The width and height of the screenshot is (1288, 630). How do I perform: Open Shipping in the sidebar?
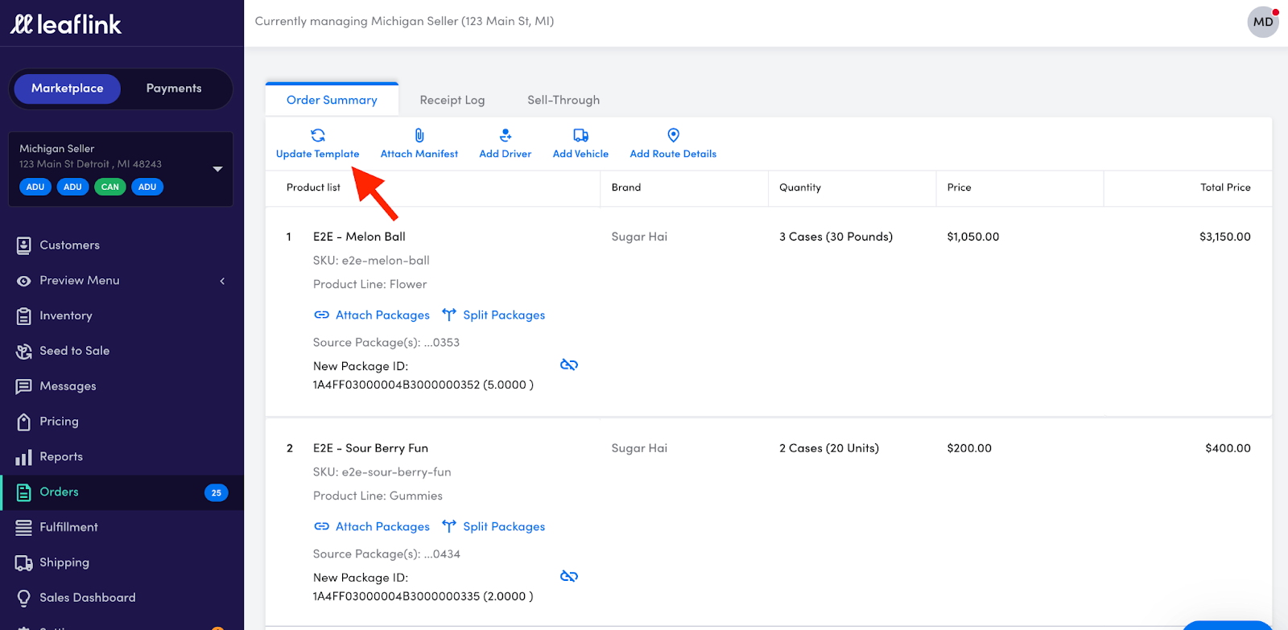click(64, 562)
